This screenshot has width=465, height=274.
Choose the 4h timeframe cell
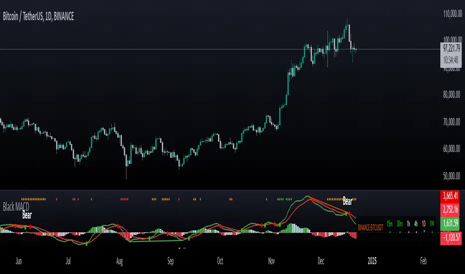[417, 224]
